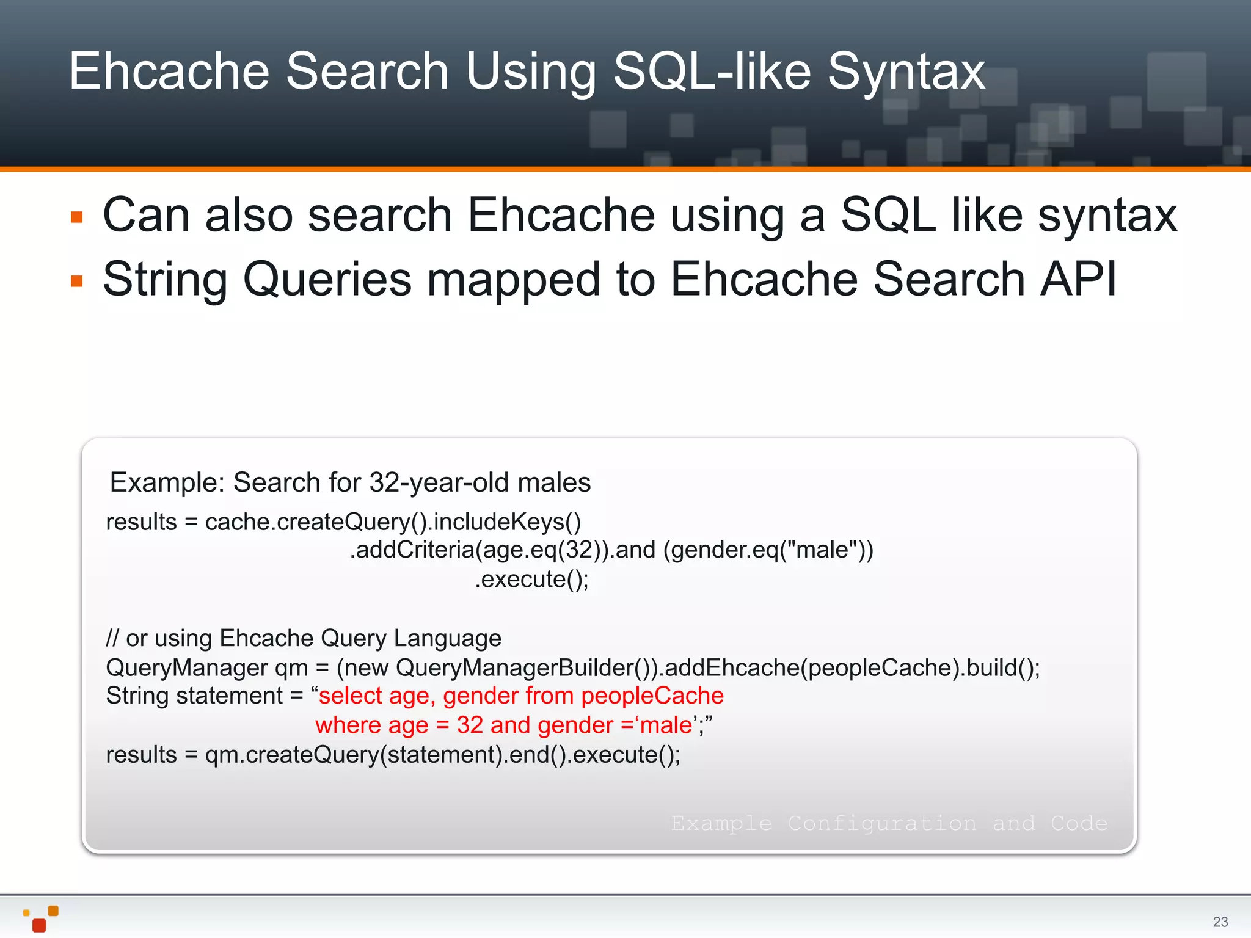Click the orange squares logo in footer
The image size is (1251, 938).
(x=41, y=918)
